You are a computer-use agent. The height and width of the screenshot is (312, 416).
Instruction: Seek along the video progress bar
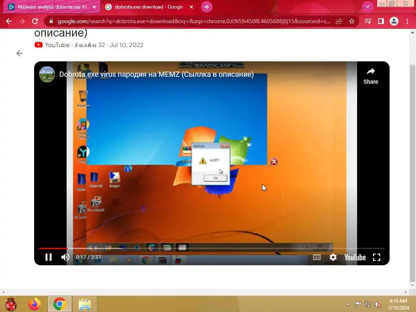[x=211, y=248]
